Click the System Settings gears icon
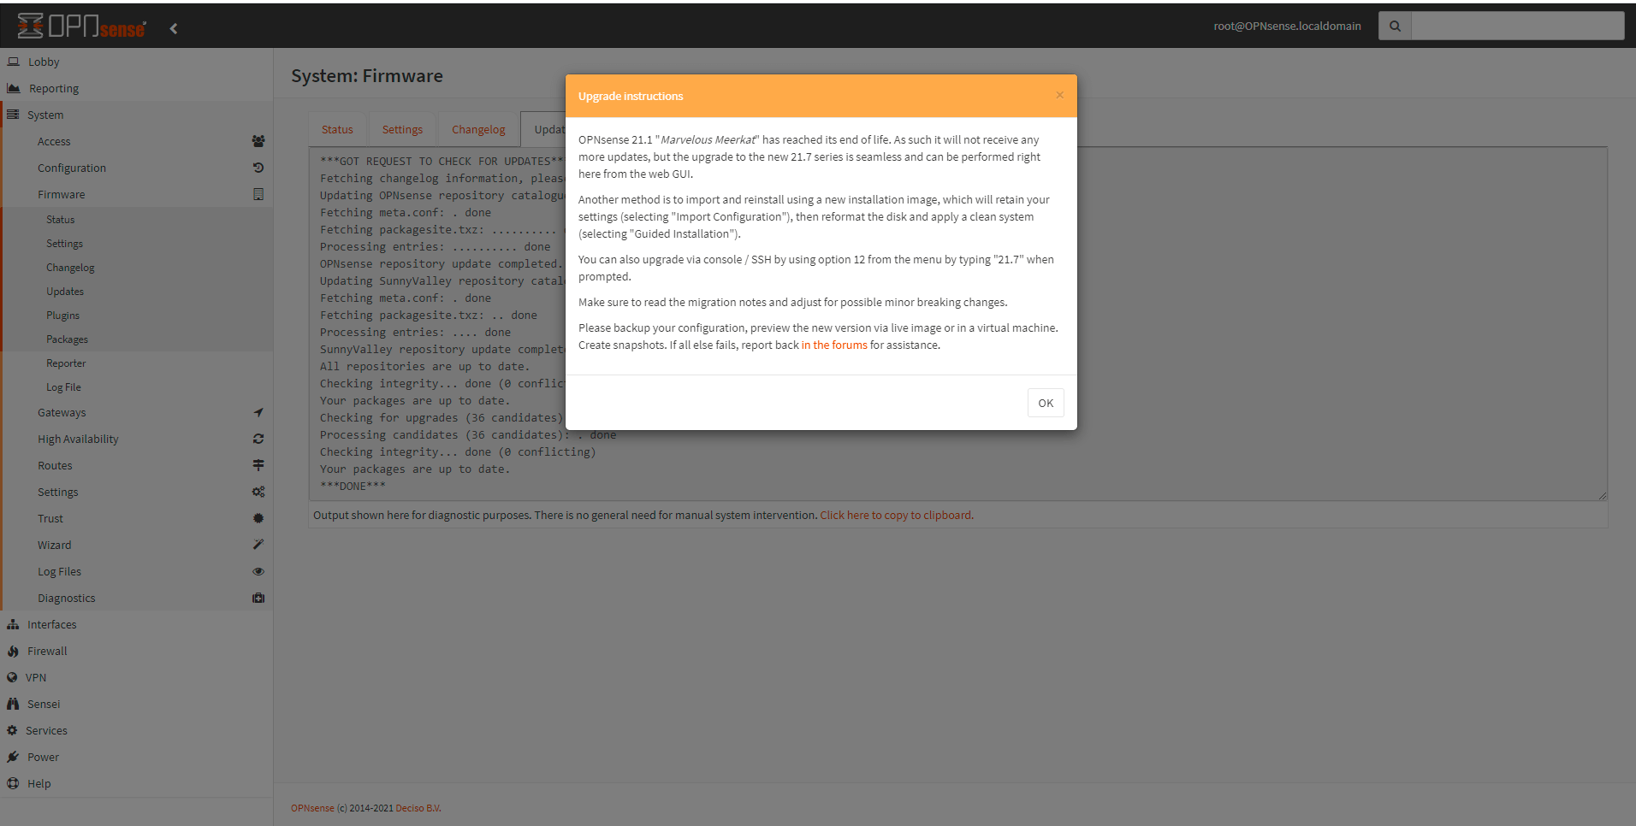 click(x=258, y=492)
